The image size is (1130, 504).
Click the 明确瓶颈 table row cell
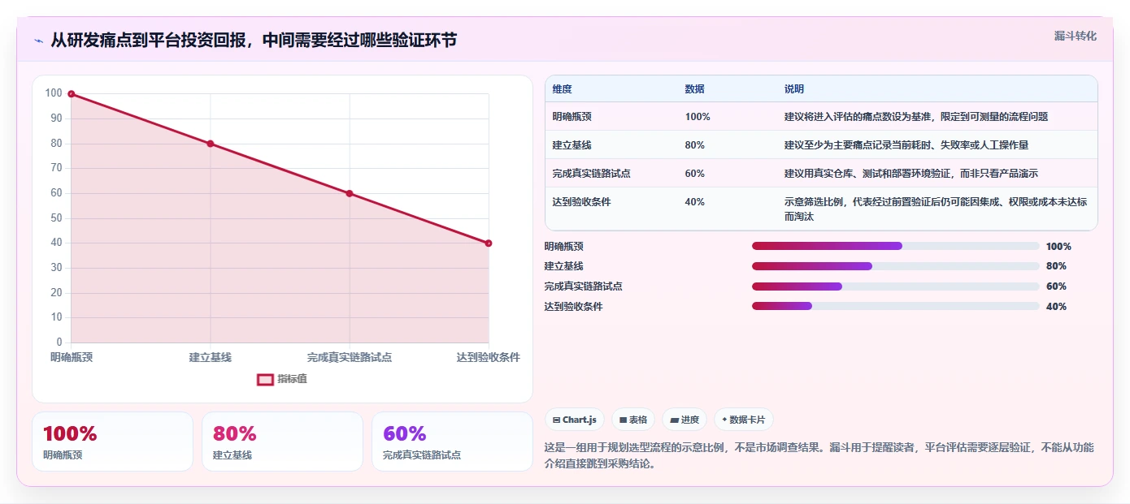[x=572, y=117]
